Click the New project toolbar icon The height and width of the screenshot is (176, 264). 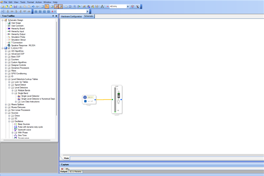click(3, 7)
